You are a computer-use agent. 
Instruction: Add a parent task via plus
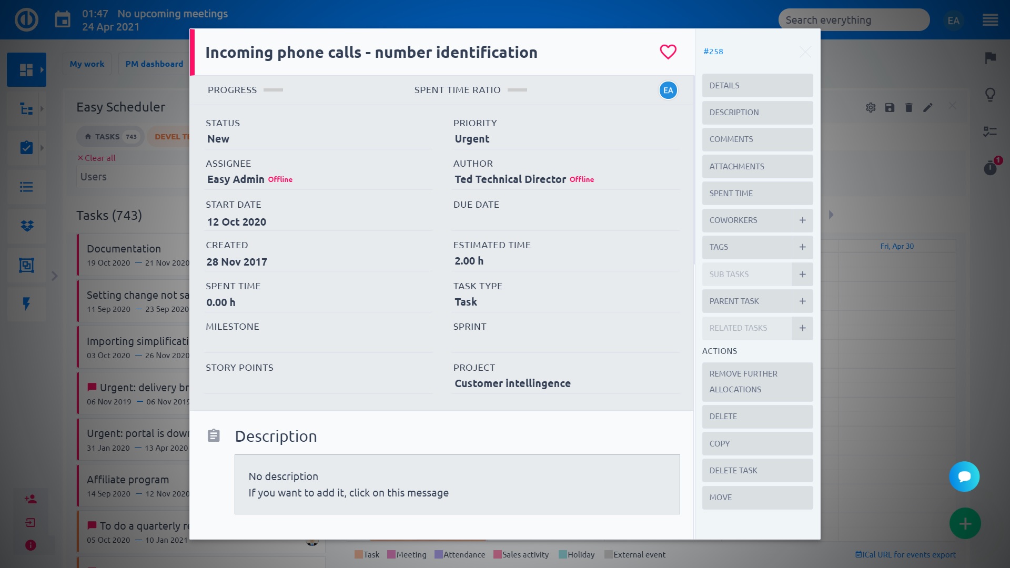[x=802, y=301]
